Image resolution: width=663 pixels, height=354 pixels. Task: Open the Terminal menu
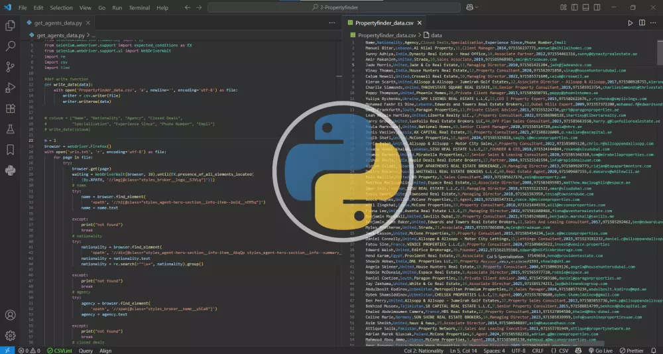click(139, 7)
